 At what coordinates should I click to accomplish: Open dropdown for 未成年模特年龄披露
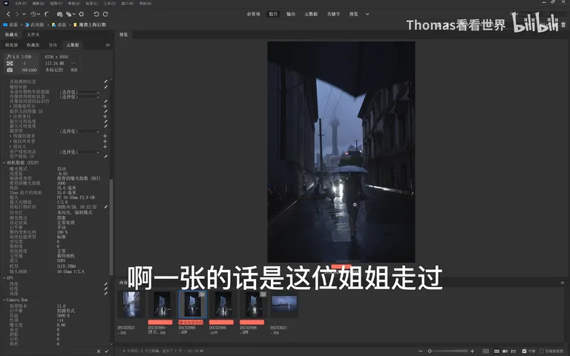coord(79,92)
